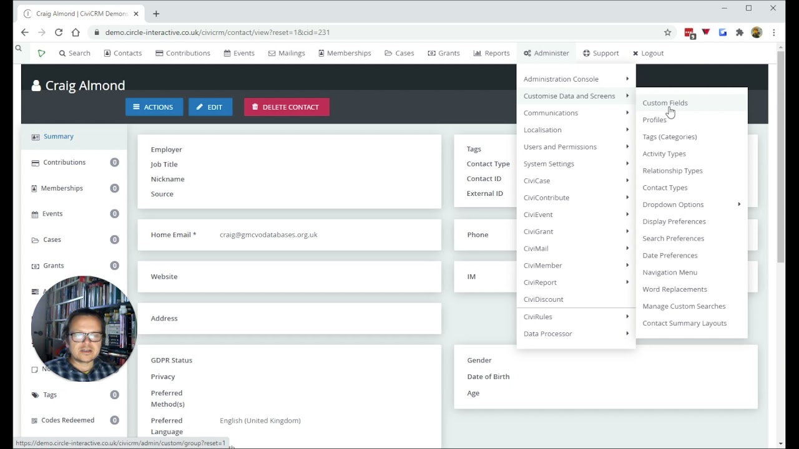Viewport: 799px width, 449px height.
Task: Open the Reports menu
Action: point(492,53)
